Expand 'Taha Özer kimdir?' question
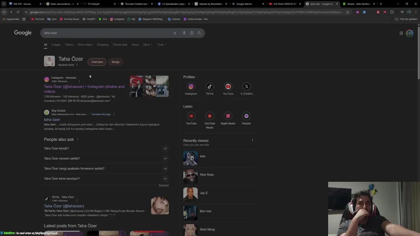The width and height of the screenshot is (420, 236). tap(106, 148)
